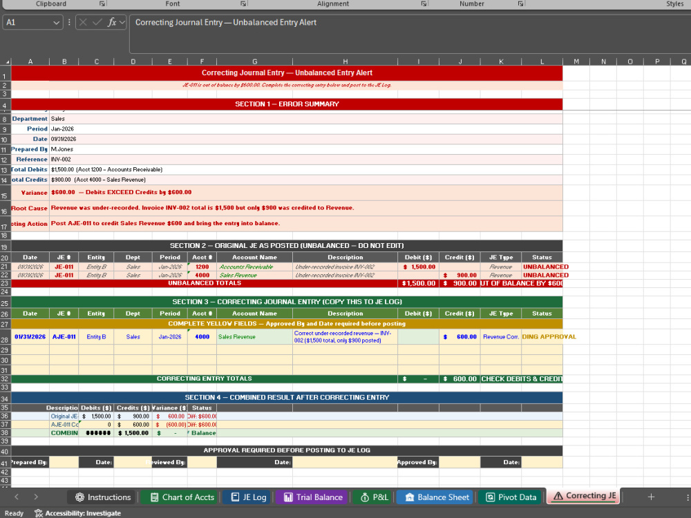Click the Variance cell text Debits EXCEED Credits

138,192
